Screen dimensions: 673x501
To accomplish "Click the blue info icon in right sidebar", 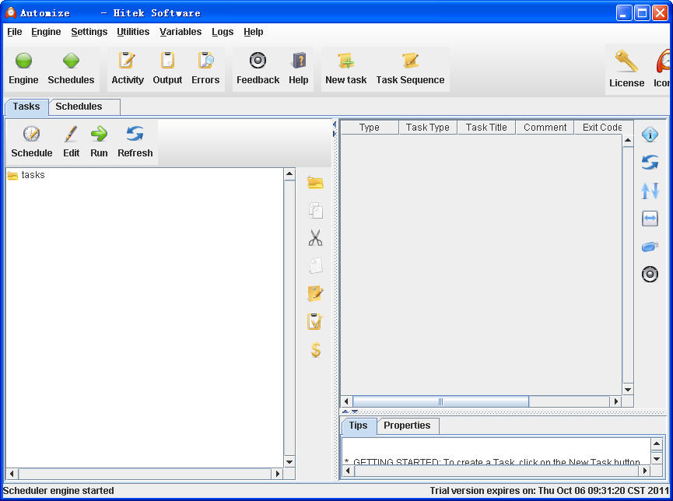I will 650,135.
